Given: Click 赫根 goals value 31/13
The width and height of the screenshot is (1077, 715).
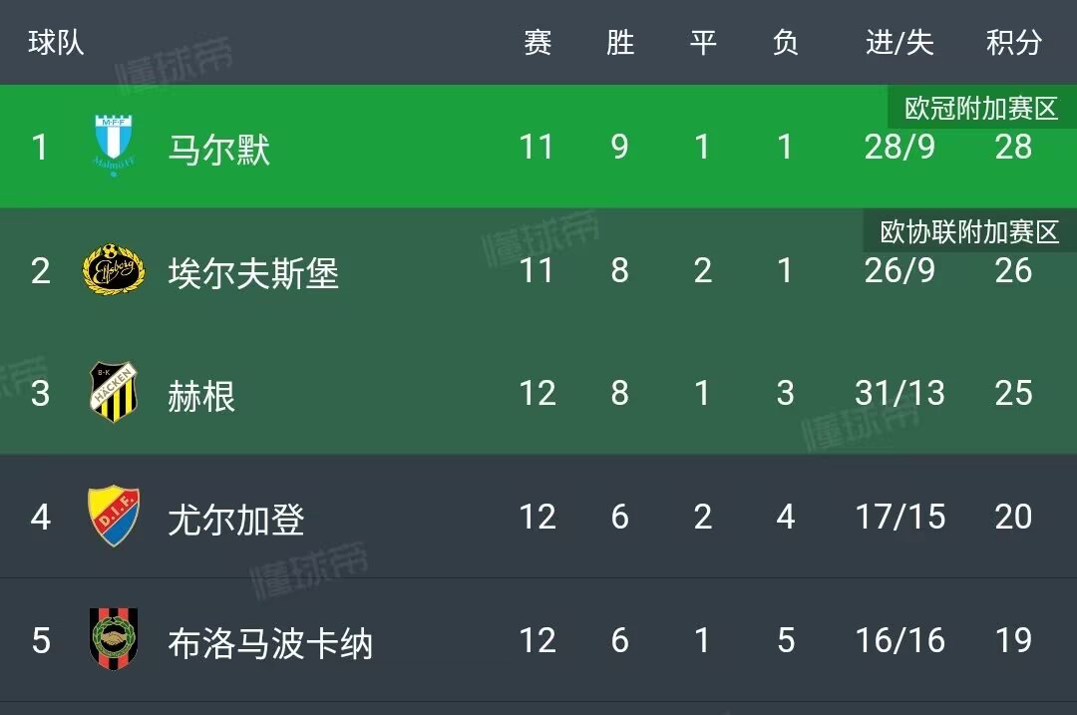Looking at the screenshot, I should [x=899, y=393].
